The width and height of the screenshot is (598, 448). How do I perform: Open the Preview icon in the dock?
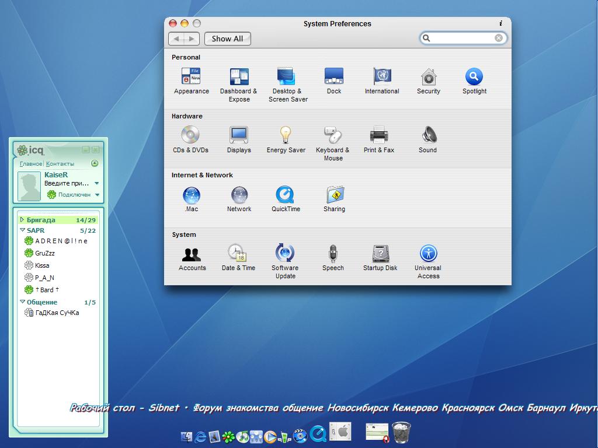[x=214, y=436]
